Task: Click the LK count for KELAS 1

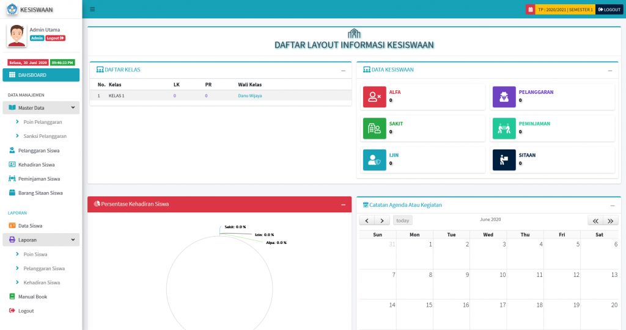Action: click(174, 96)
